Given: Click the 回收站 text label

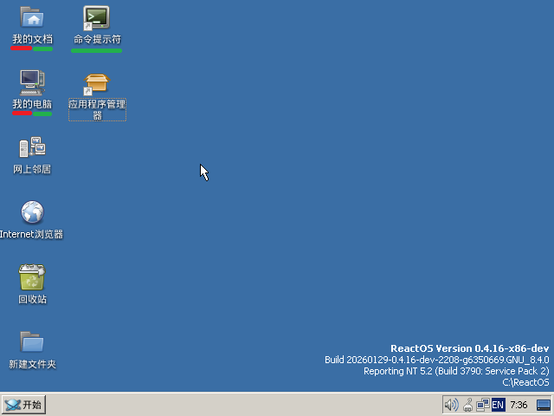Looking at the screenshot, I should point(32,300).
